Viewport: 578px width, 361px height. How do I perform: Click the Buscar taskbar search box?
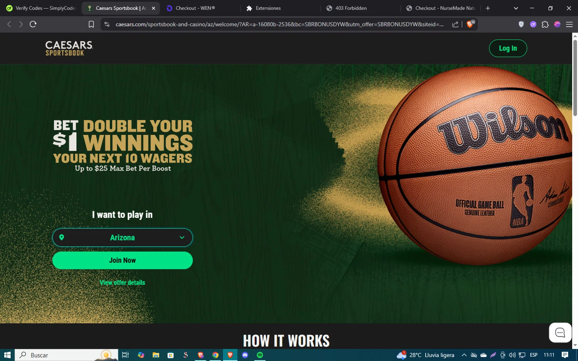point(66,355)
